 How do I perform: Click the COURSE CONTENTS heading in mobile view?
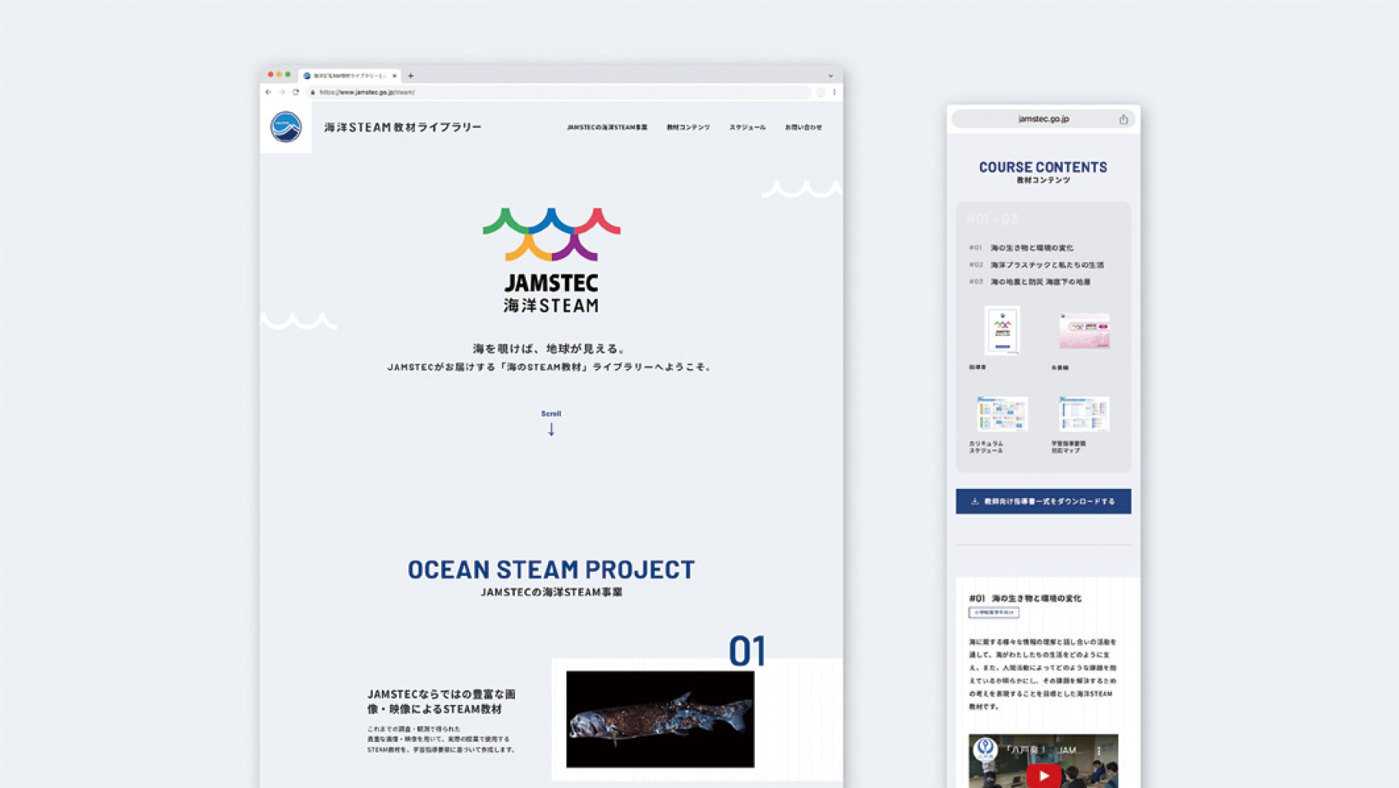pos(1043,168)
